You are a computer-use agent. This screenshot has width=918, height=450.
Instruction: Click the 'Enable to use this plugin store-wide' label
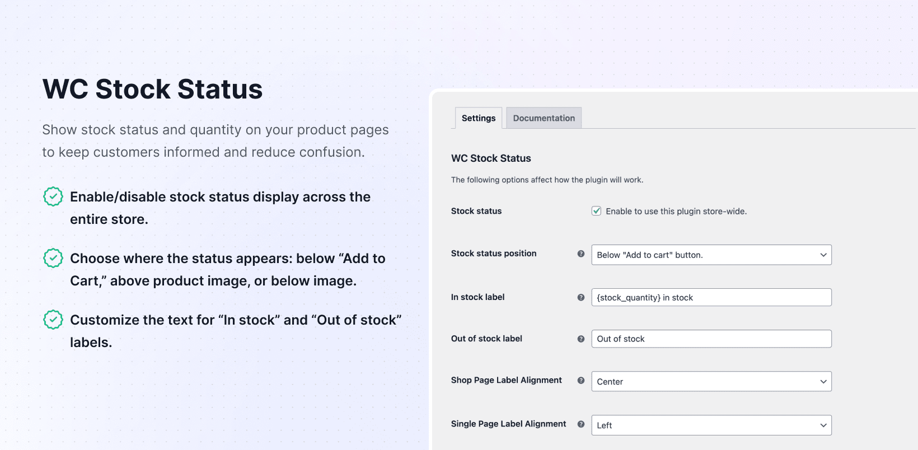tap(676, 211)
